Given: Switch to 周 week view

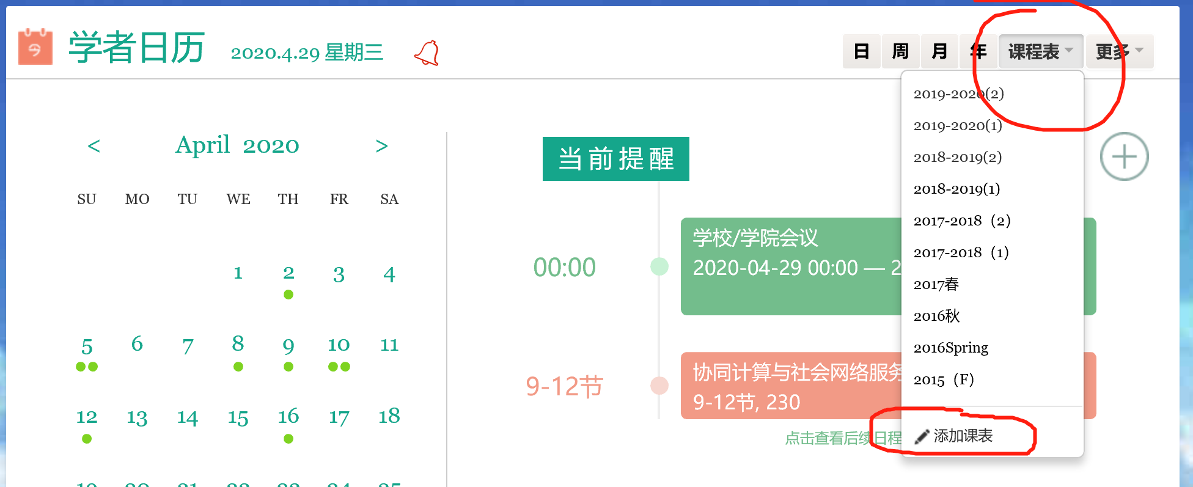Looking at the screenshot, I should (900, 51).
